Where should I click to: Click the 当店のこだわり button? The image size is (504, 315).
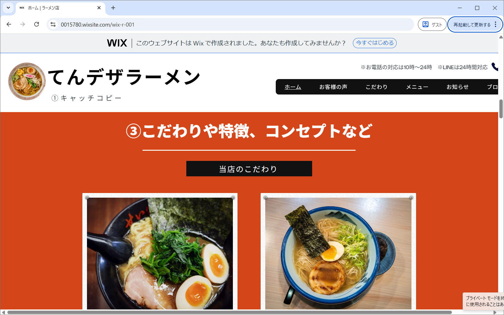pos(249,169)
